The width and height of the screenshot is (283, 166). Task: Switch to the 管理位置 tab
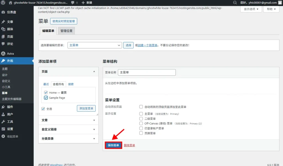click(x=66, y=31)
